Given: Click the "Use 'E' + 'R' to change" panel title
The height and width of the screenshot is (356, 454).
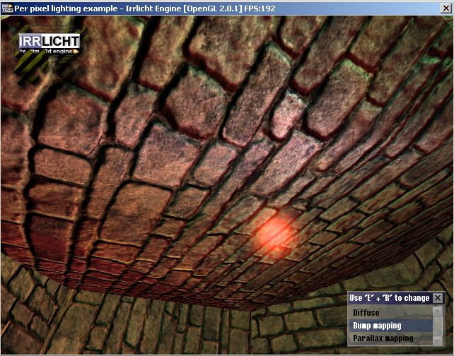Looking at the screenshot, I should tap(389, 298).
